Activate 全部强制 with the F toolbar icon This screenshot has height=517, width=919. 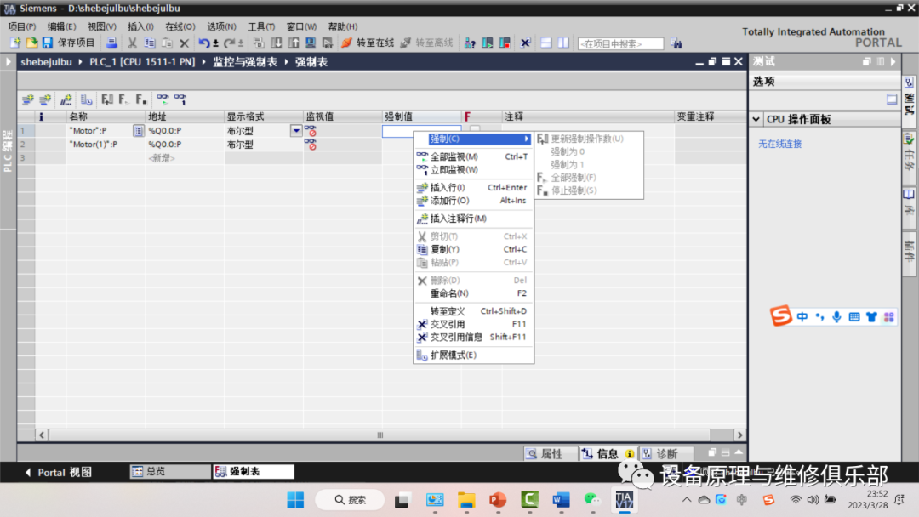pyautogui.click(x=123, y=99)
